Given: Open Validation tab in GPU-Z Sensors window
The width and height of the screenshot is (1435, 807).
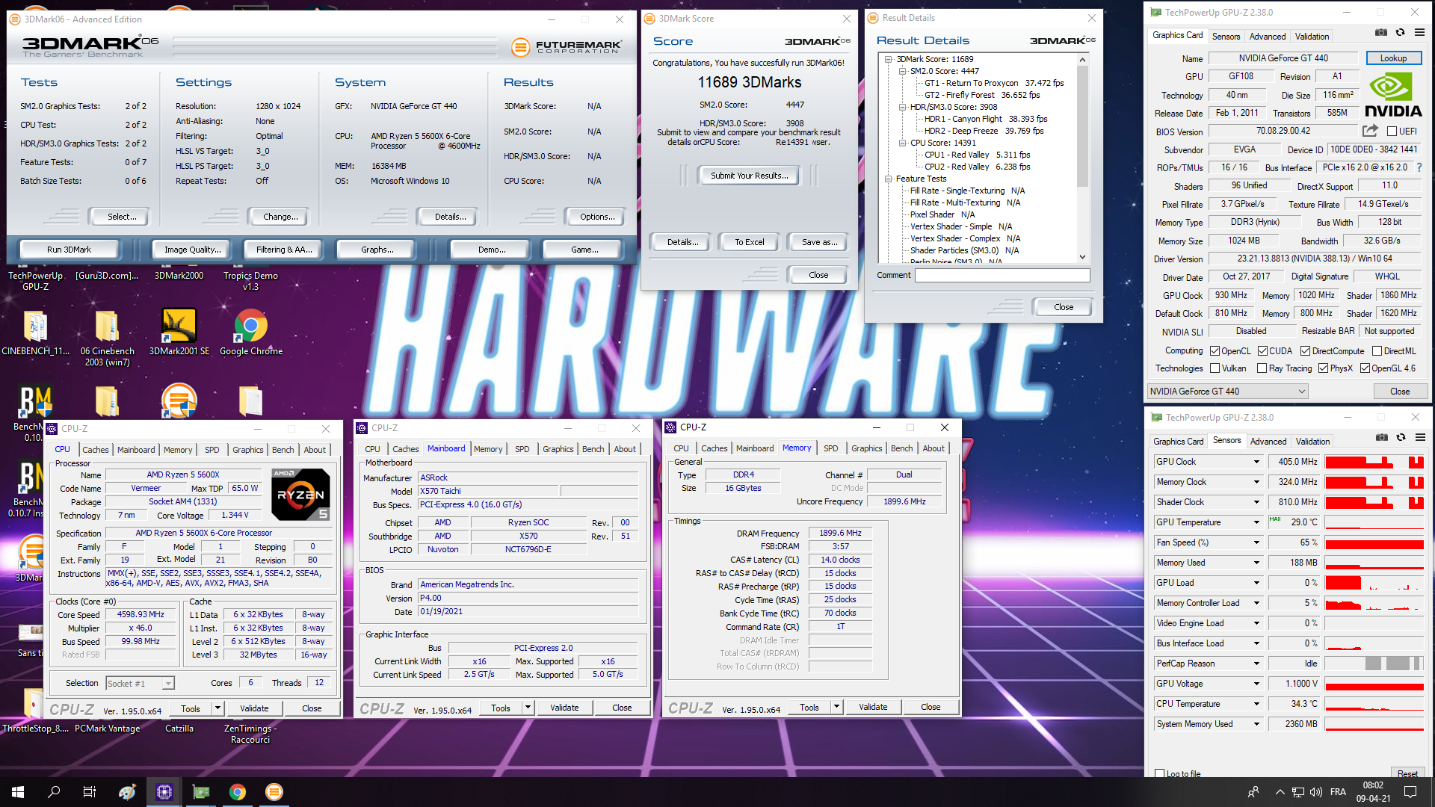Looking at the screenshot, I should (1313, 442).
